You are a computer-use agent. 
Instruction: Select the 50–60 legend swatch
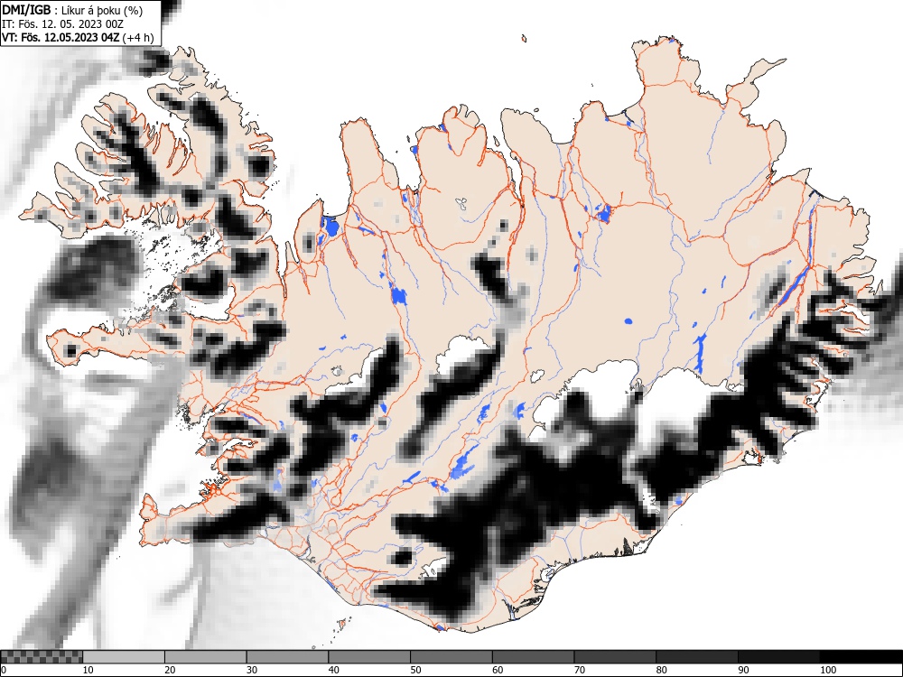(451, 657)
